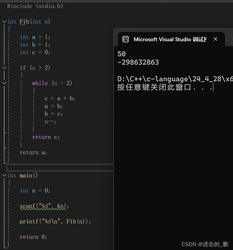Screen dimensions: 233x250
Task: Click the statement 'c = a + b;'
Action: click(x=60, y=98)
